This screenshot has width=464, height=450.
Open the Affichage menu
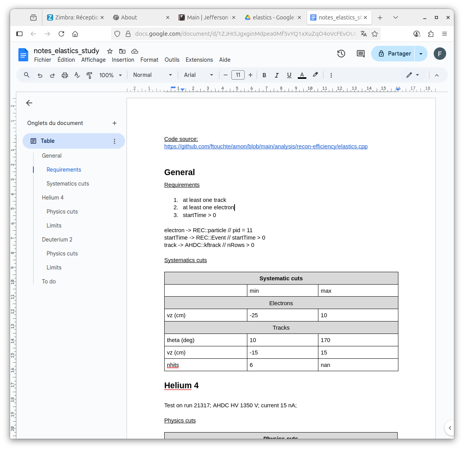93,60
